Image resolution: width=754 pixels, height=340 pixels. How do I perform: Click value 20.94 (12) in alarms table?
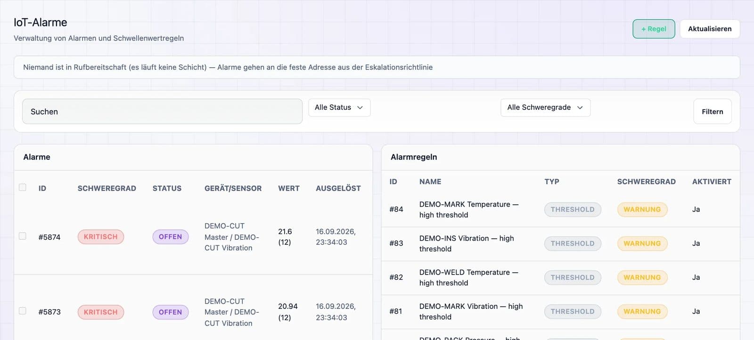[x=288, y=312]
